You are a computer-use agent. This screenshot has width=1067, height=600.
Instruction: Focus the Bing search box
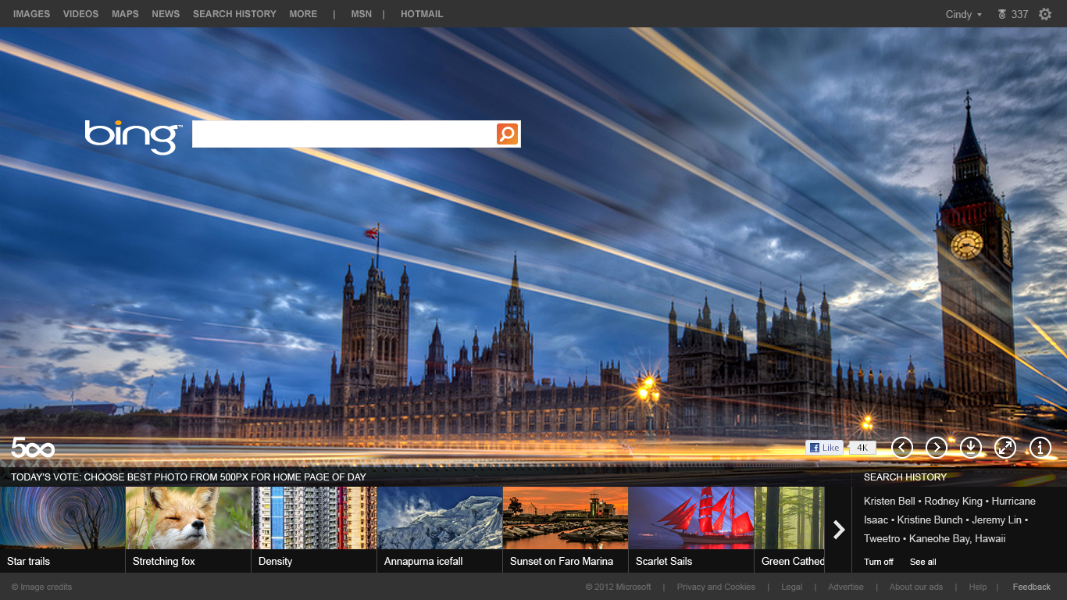(344, 134)
